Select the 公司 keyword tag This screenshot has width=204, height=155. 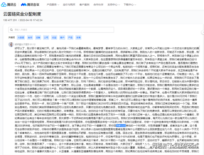click(x=46, y=38)
